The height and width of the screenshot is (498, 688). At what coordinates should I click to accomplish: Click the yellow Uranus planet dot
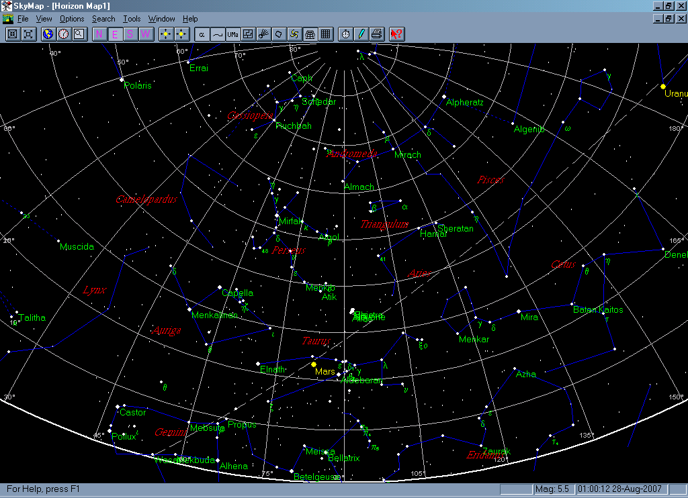click(x=663, y=87)
